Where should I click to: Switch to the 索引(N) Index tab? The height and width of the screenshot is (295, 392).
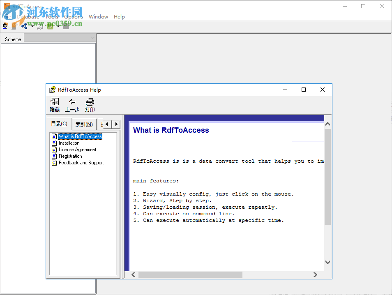click(84, 124)
